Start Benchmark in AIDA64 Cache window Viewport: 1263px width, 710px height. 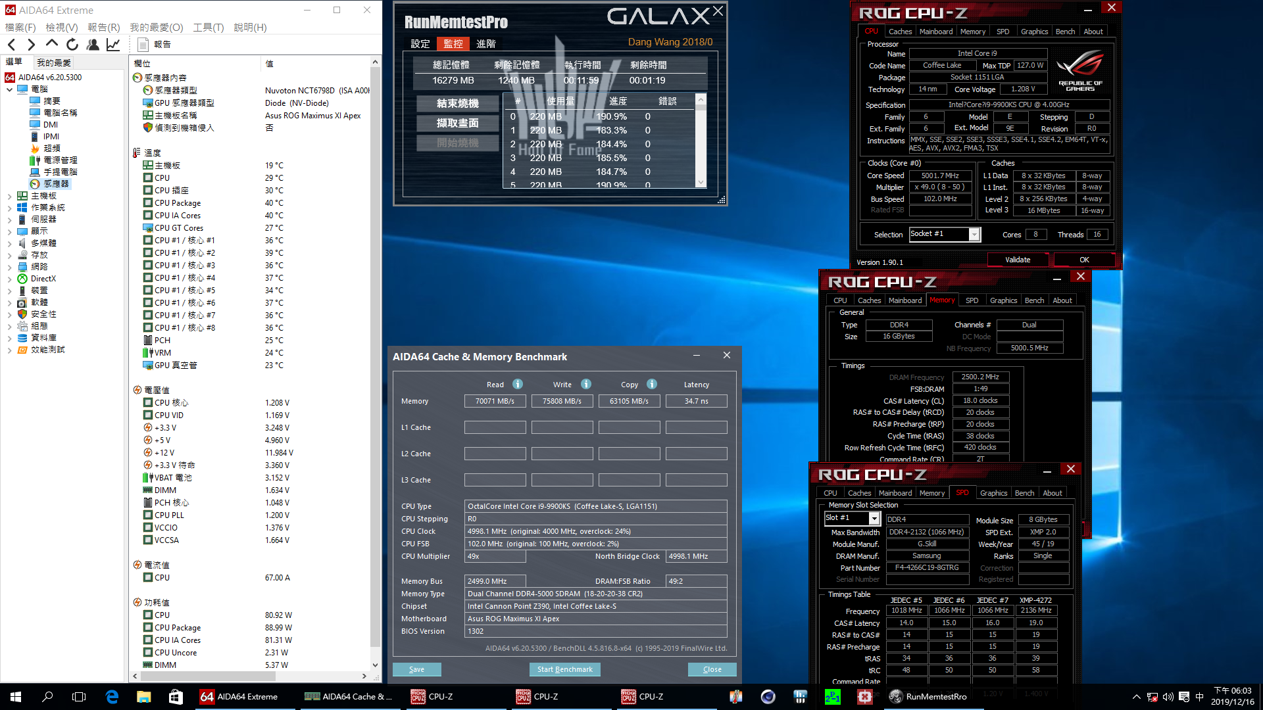[564, 669]
